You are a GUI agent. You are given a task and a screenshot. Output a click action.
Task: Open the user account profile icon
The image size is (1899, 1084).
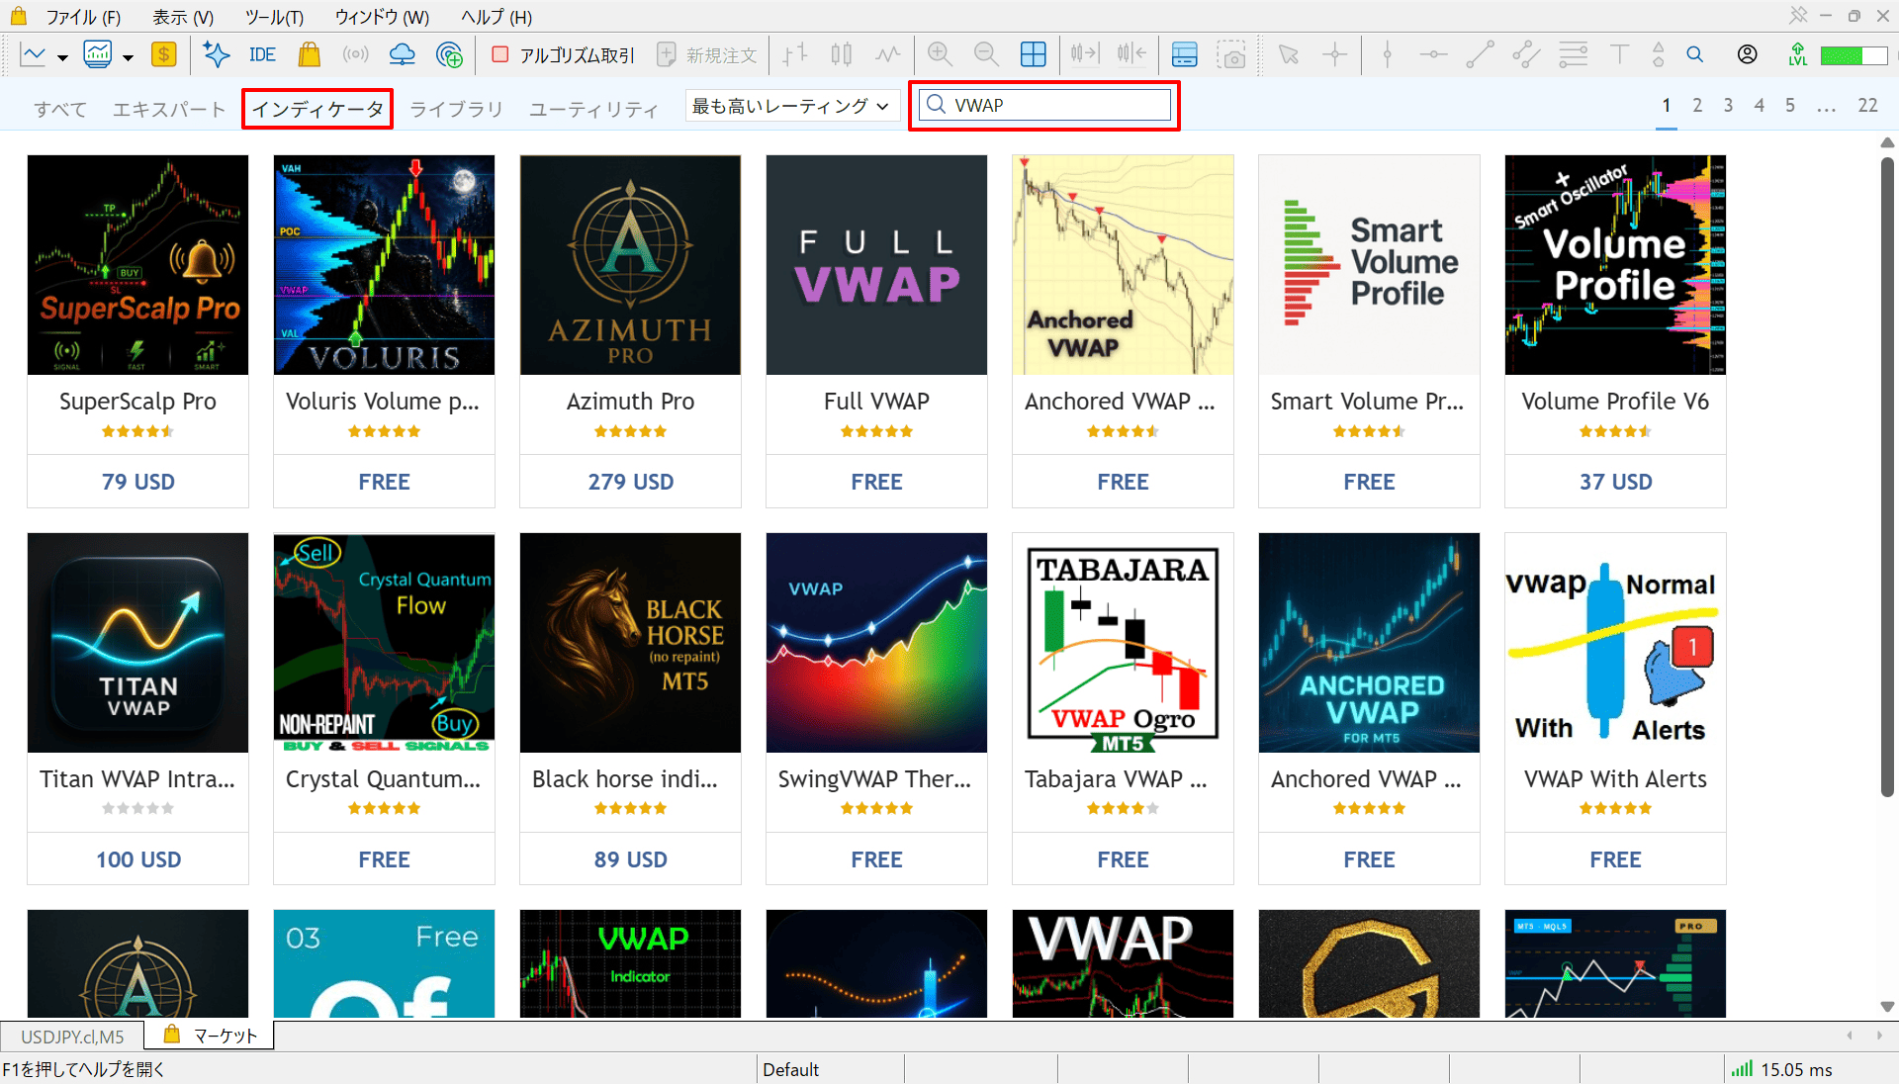click(1748, 54)
